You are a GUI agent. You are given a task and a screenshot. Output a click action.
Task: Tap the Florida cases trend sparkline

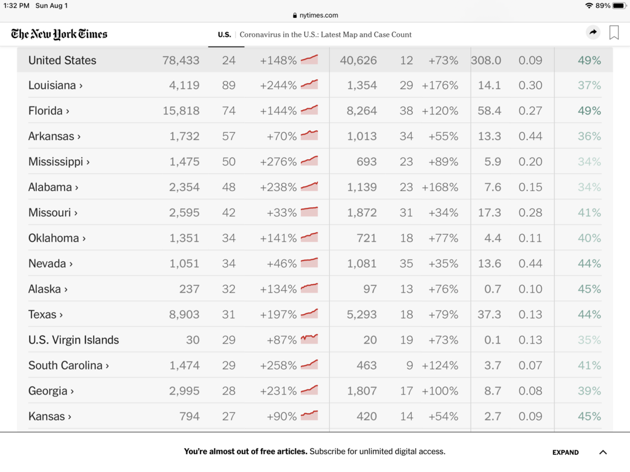(x=309, y=111)
